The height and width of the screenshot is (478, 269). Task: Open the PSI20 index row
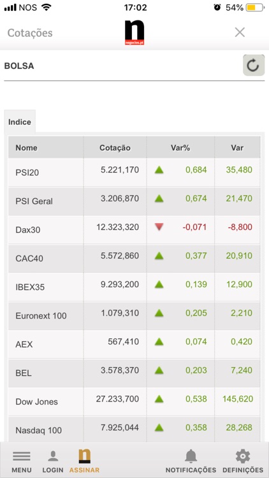click(134, 172)
